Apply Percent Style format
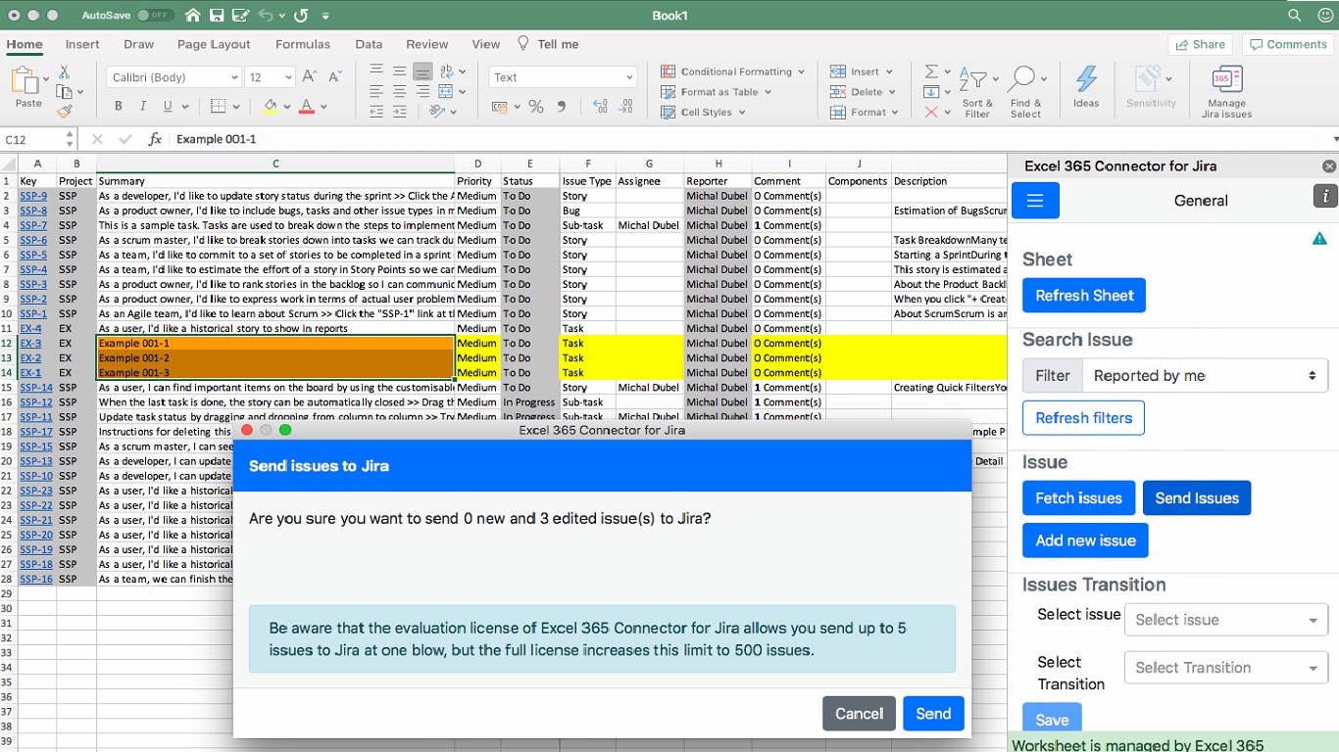This screenshot has width=1339, height=752. 536,107
